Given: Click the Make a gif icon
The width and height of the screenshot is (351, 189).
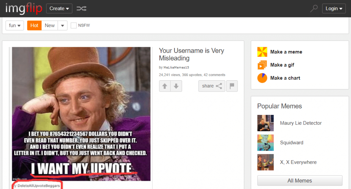Looking at the screenshot, I should [x=262, y=65].
